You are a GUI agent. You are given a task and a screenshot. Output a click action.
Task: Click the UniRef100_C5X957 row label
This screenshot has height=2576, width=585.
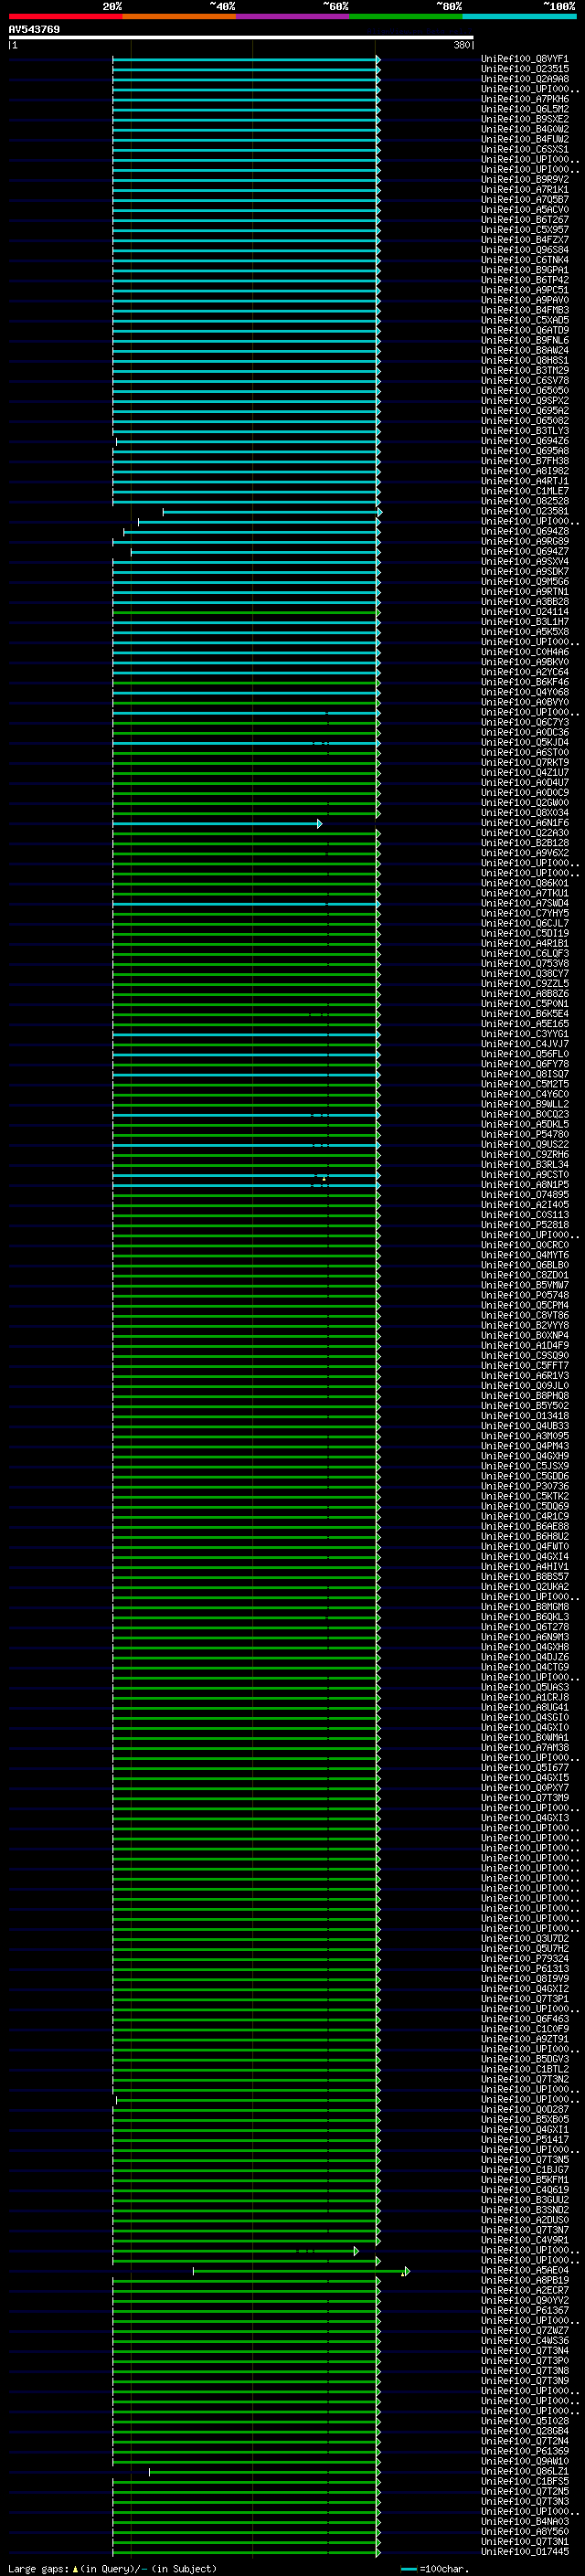point(525,230)
